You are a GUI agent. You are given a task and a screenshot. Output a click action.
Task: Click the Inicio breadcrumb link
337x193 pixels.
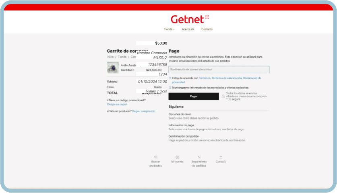110,57
